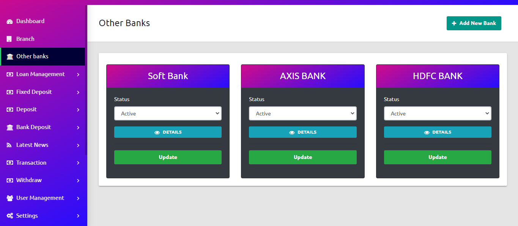Click the eye icon on Soft Bank details

coord(157,132)
